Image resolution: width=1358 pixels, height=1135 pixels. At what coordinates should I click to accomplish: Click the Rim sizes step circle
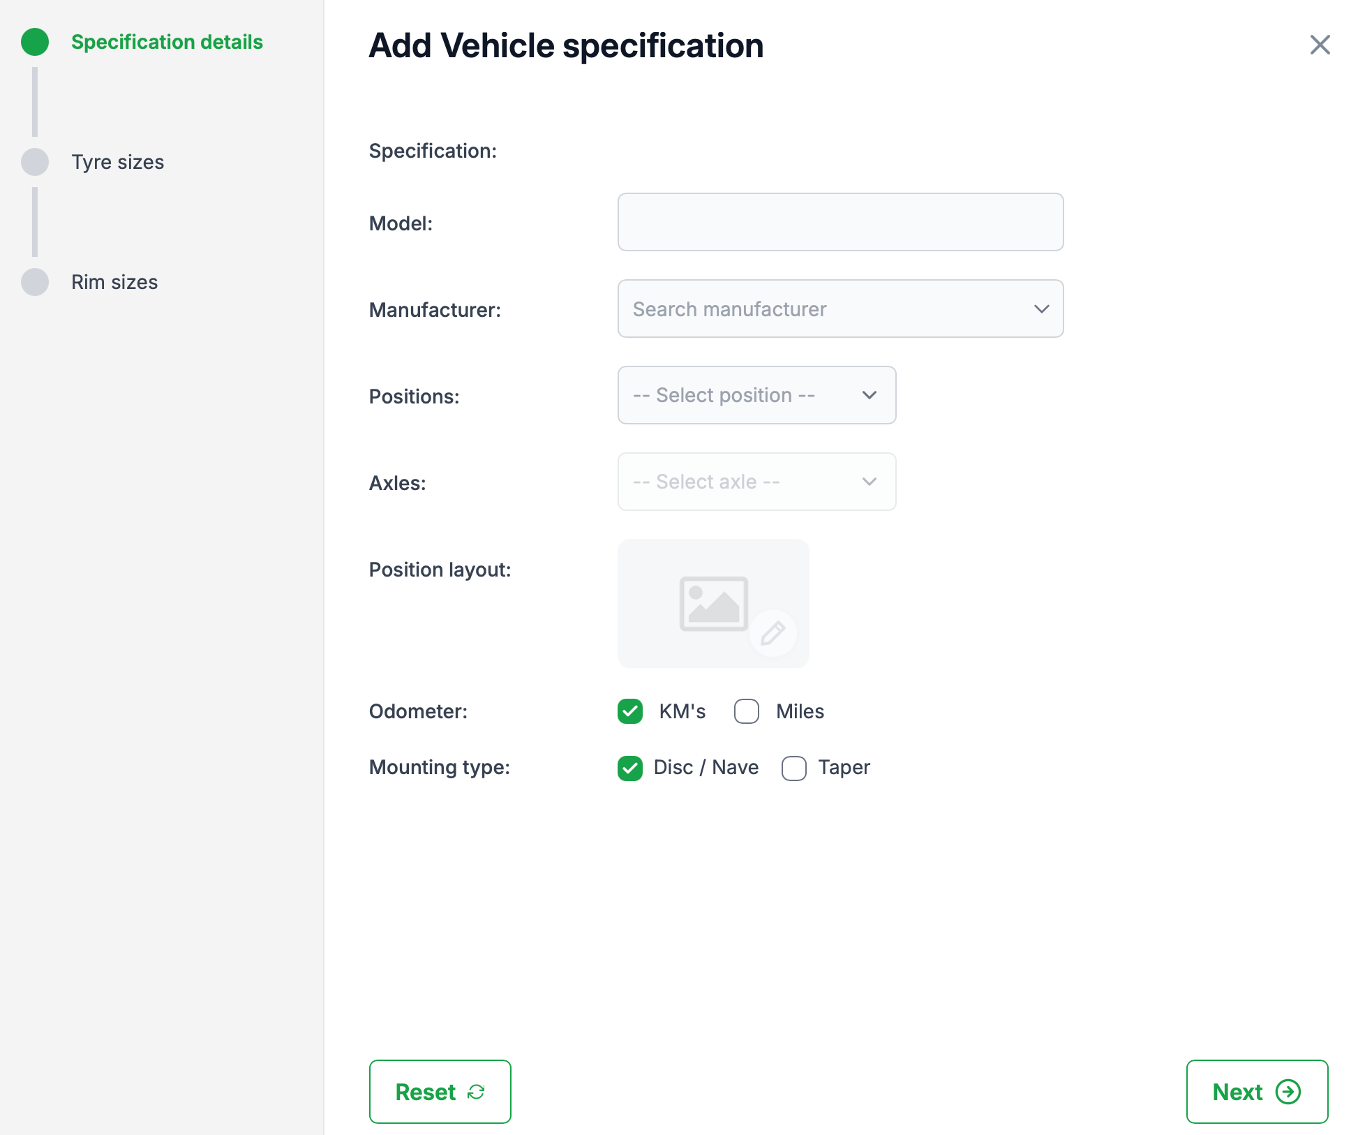(x=35, y=282)
